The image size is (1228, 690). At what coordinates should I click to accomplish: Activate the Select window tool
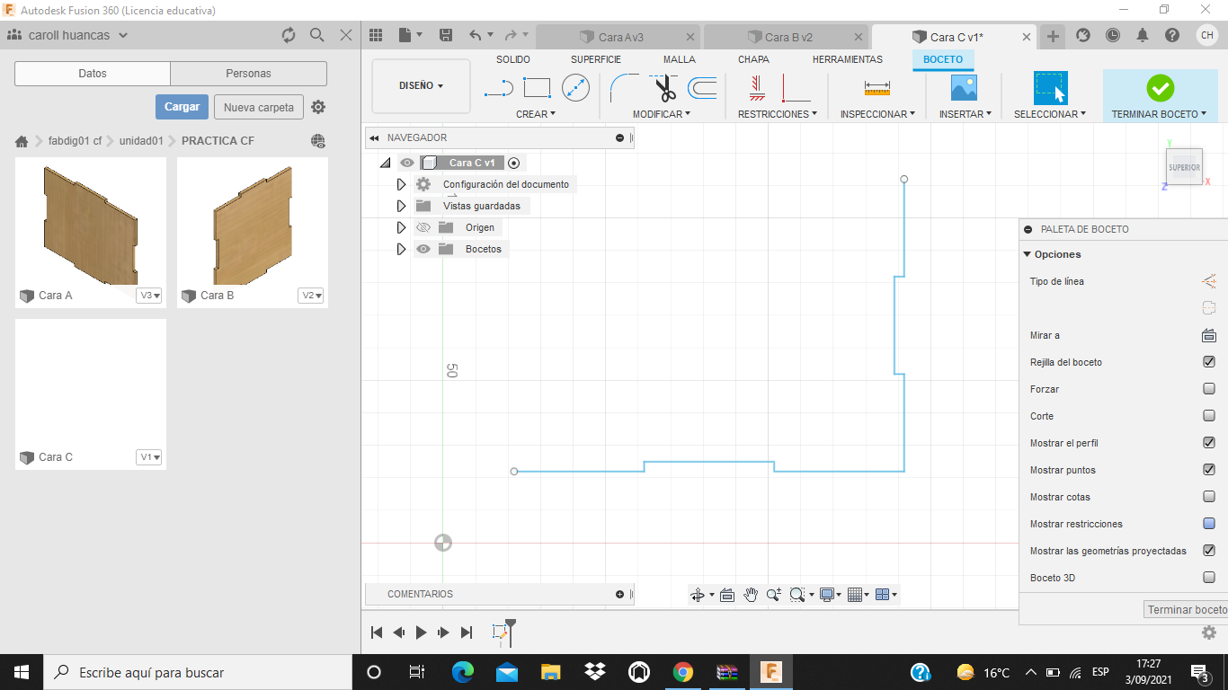pos(1050,88)
